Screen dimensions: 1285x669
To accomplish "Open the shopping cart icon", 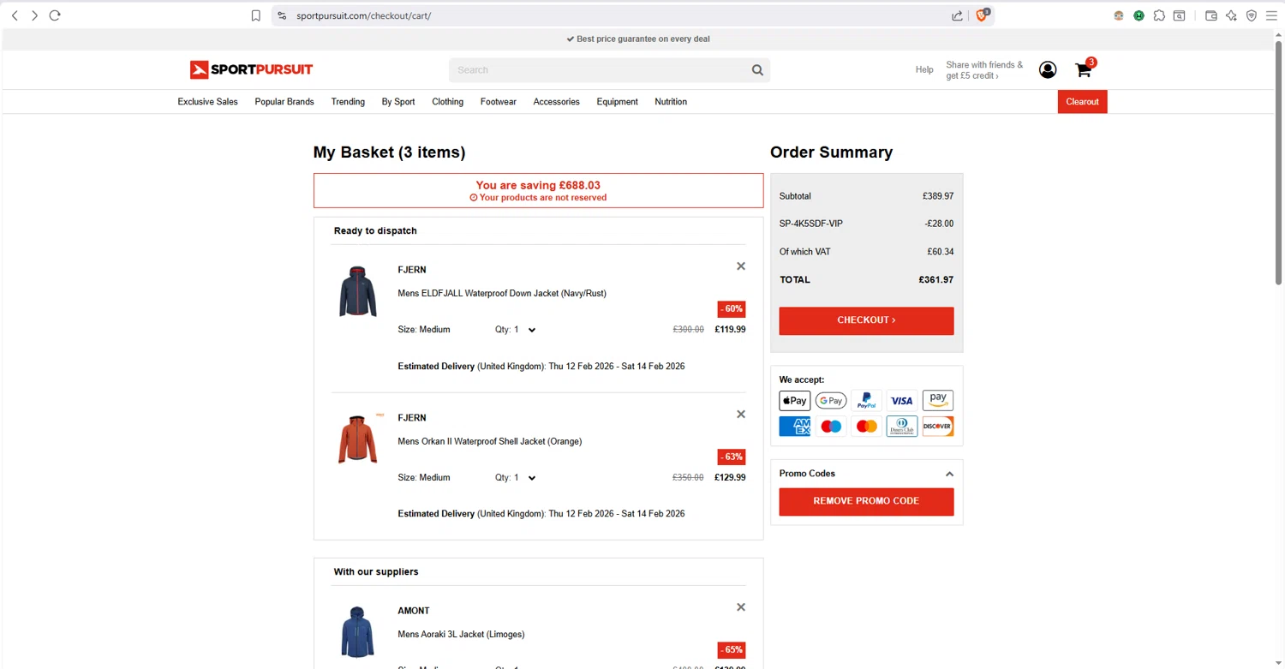I will (x=1084, y=69).
